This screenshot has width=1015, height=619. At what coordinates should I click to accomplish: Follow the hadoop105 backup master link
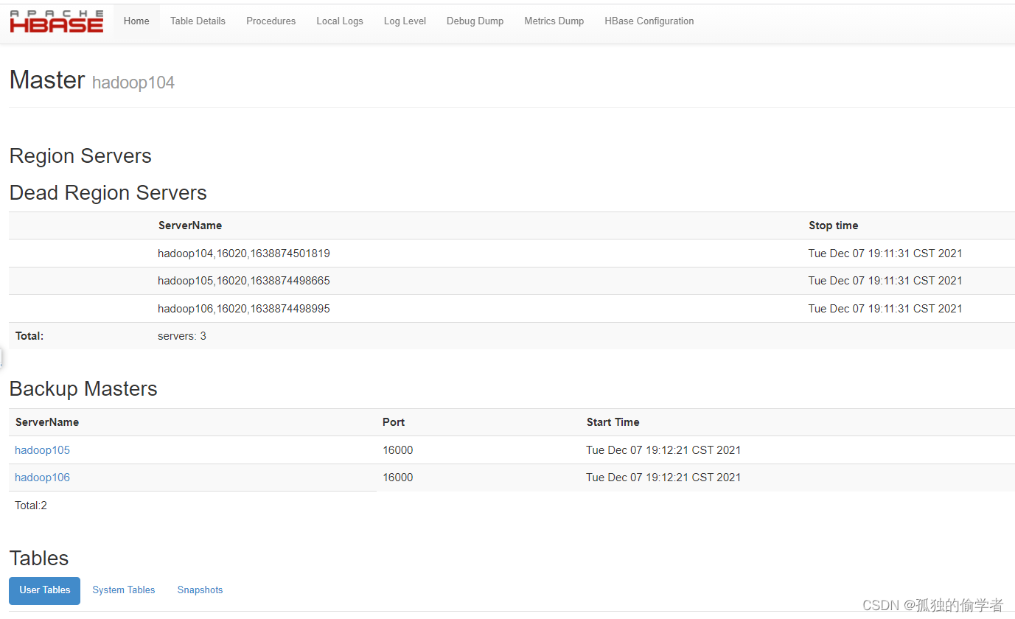click(42, 450)
